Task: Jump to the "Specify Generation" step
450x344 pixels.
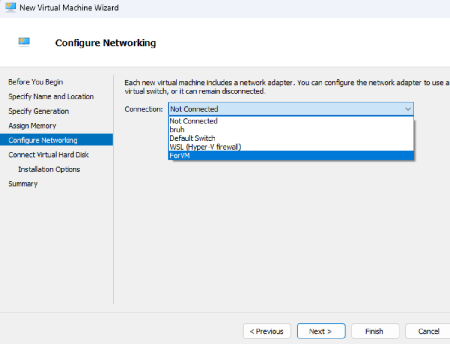Action: pos(39,111)
